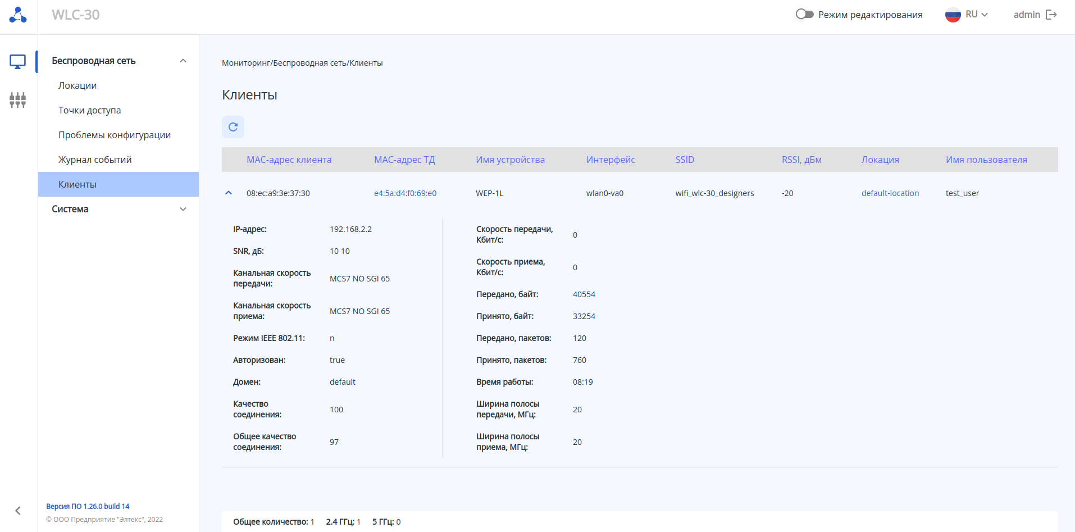1075x532 pixels.
Task: Collapse the left sidebar with arrow
Action: [x=18, y=511]
